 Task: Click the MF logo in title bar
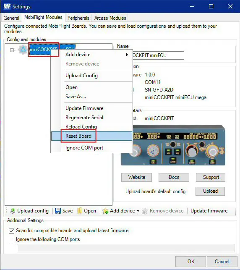coord(7,7)
